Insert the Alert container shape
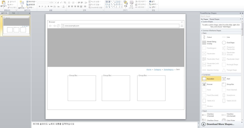Viewport: 244px width, 128px height. pos(231,79)
